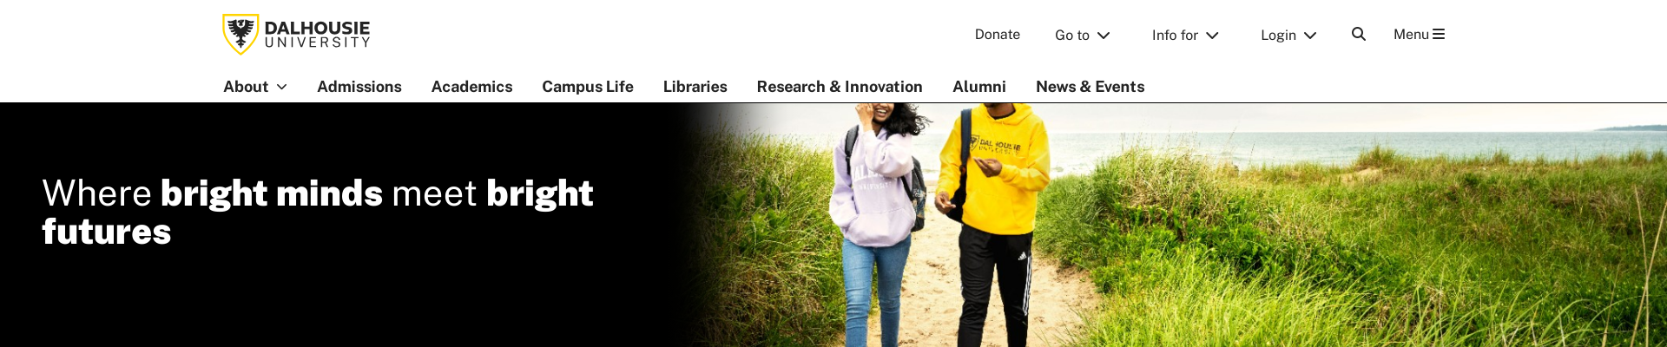Go to the Admissions section
The width and height of the screenshot is (1667, 347).
(x=359, y=87)
